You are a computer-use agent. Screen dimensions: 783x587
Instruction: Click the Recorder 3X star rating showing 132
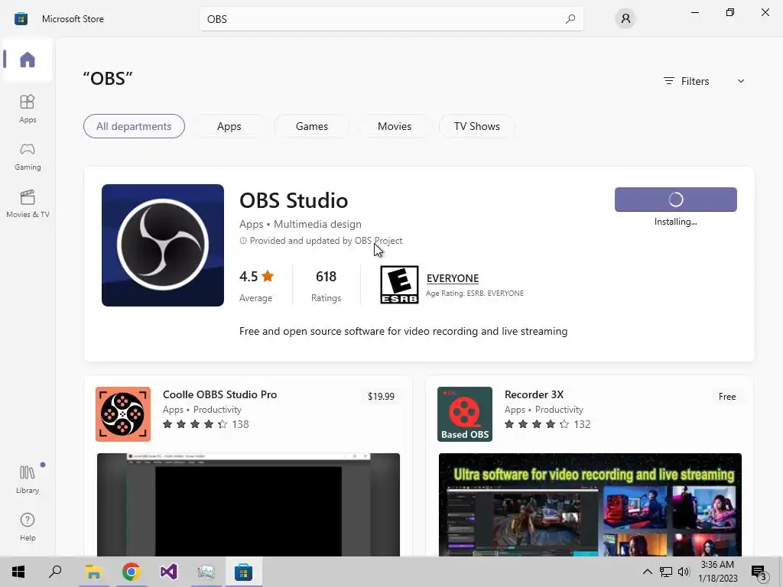pyautogui.click(x=547, y=424)
